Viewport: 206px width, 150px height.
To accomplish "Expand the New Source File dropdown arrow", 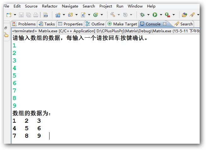I will (89, 15).
